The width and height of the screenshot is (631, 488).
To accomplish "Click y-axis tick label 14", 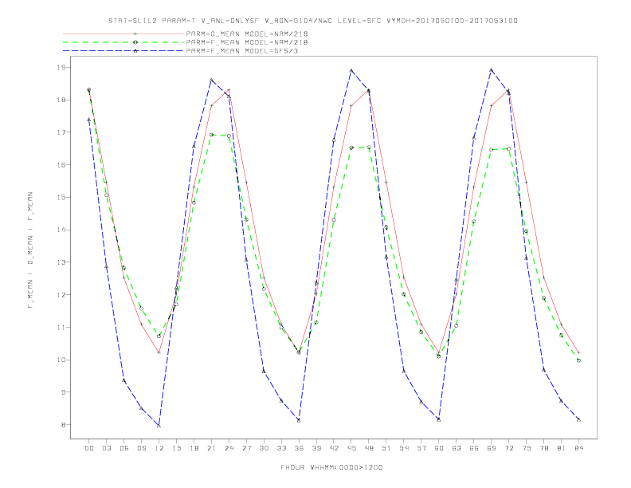I will pos(61,230).
